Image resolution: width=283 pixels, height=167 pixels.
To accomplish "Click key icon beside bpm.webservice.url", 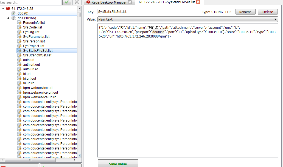I will (x=19, y=88).
